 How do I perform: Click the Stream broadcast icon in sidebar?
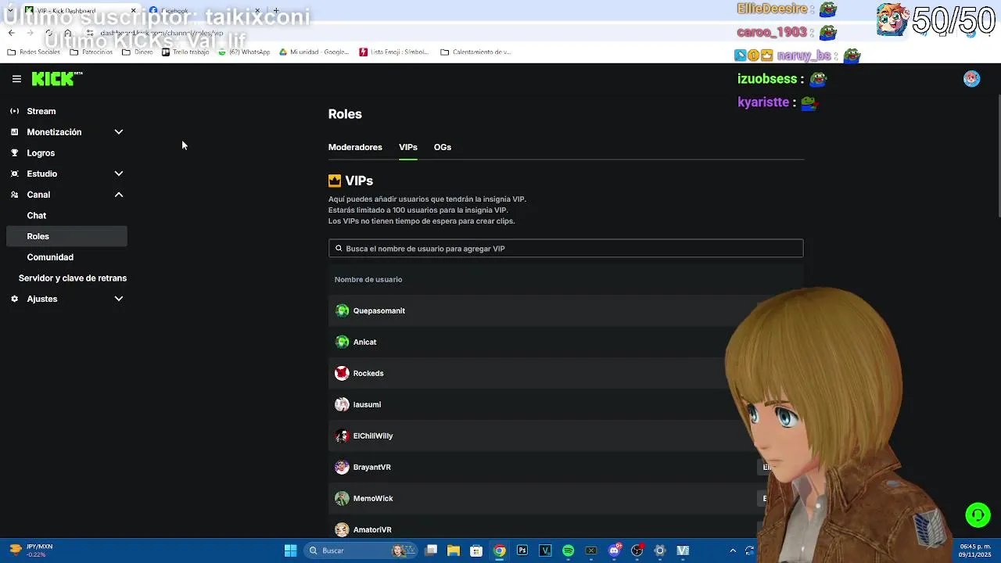click(x=14, y=111)
